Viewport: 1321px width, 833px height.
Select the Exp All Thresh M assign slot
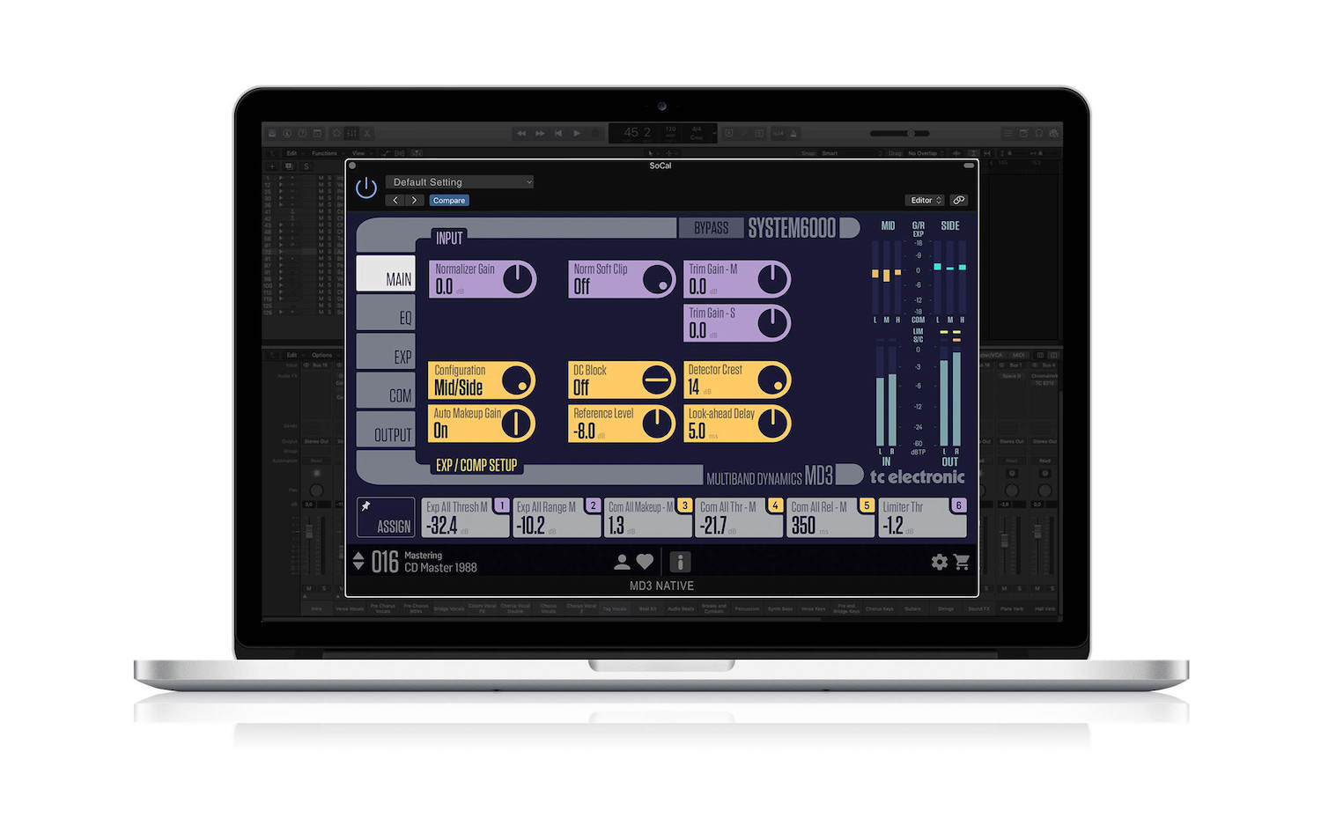tap(465, 518)
